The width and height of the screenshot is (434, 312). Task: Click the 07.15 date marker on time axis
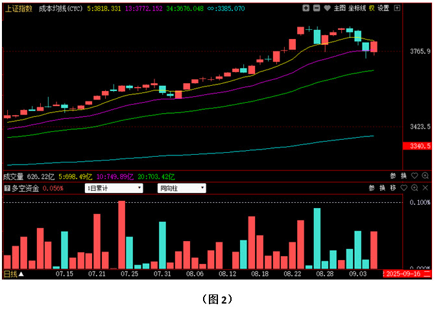(64, 274)
